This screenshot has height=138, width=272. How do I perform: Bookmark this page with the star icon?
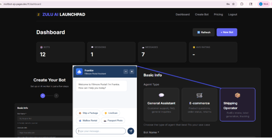233,4
